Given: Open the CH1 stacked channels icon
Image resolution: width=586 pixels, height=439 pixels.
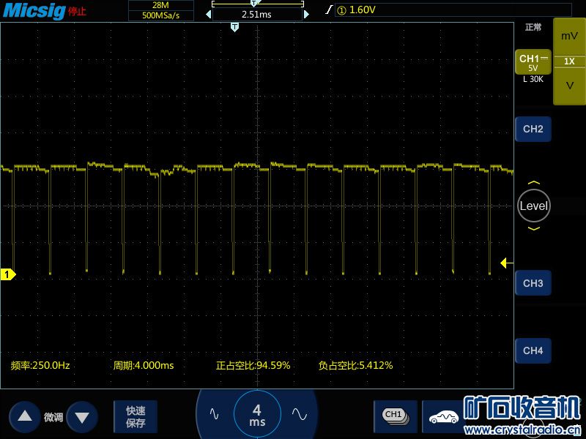Looking at the screenshot, I should point(395,416).
